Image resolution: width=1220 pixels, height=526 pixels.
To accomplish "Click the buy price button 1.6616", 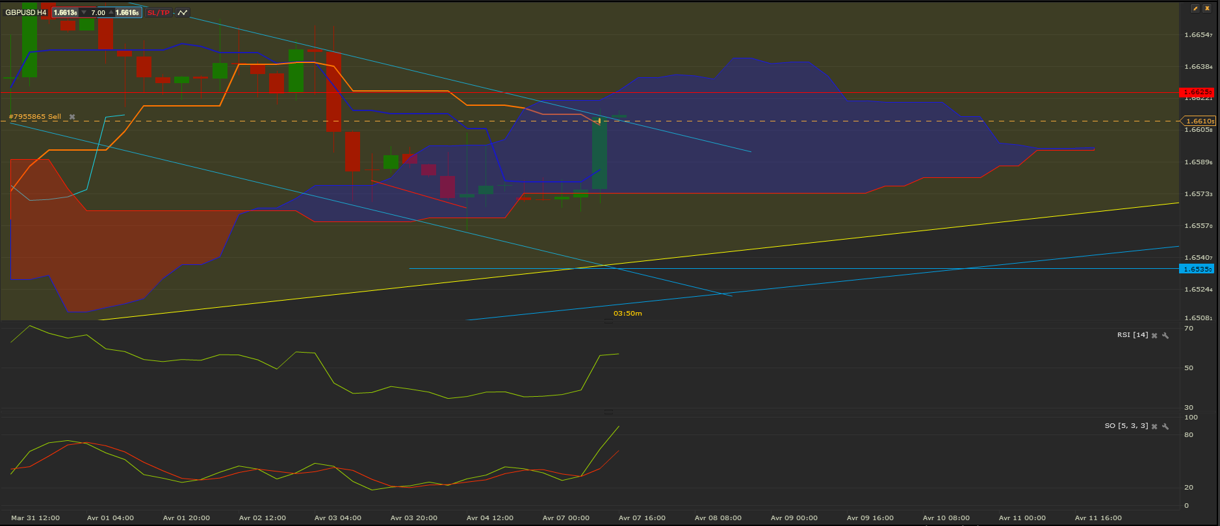I will [127, 12].
